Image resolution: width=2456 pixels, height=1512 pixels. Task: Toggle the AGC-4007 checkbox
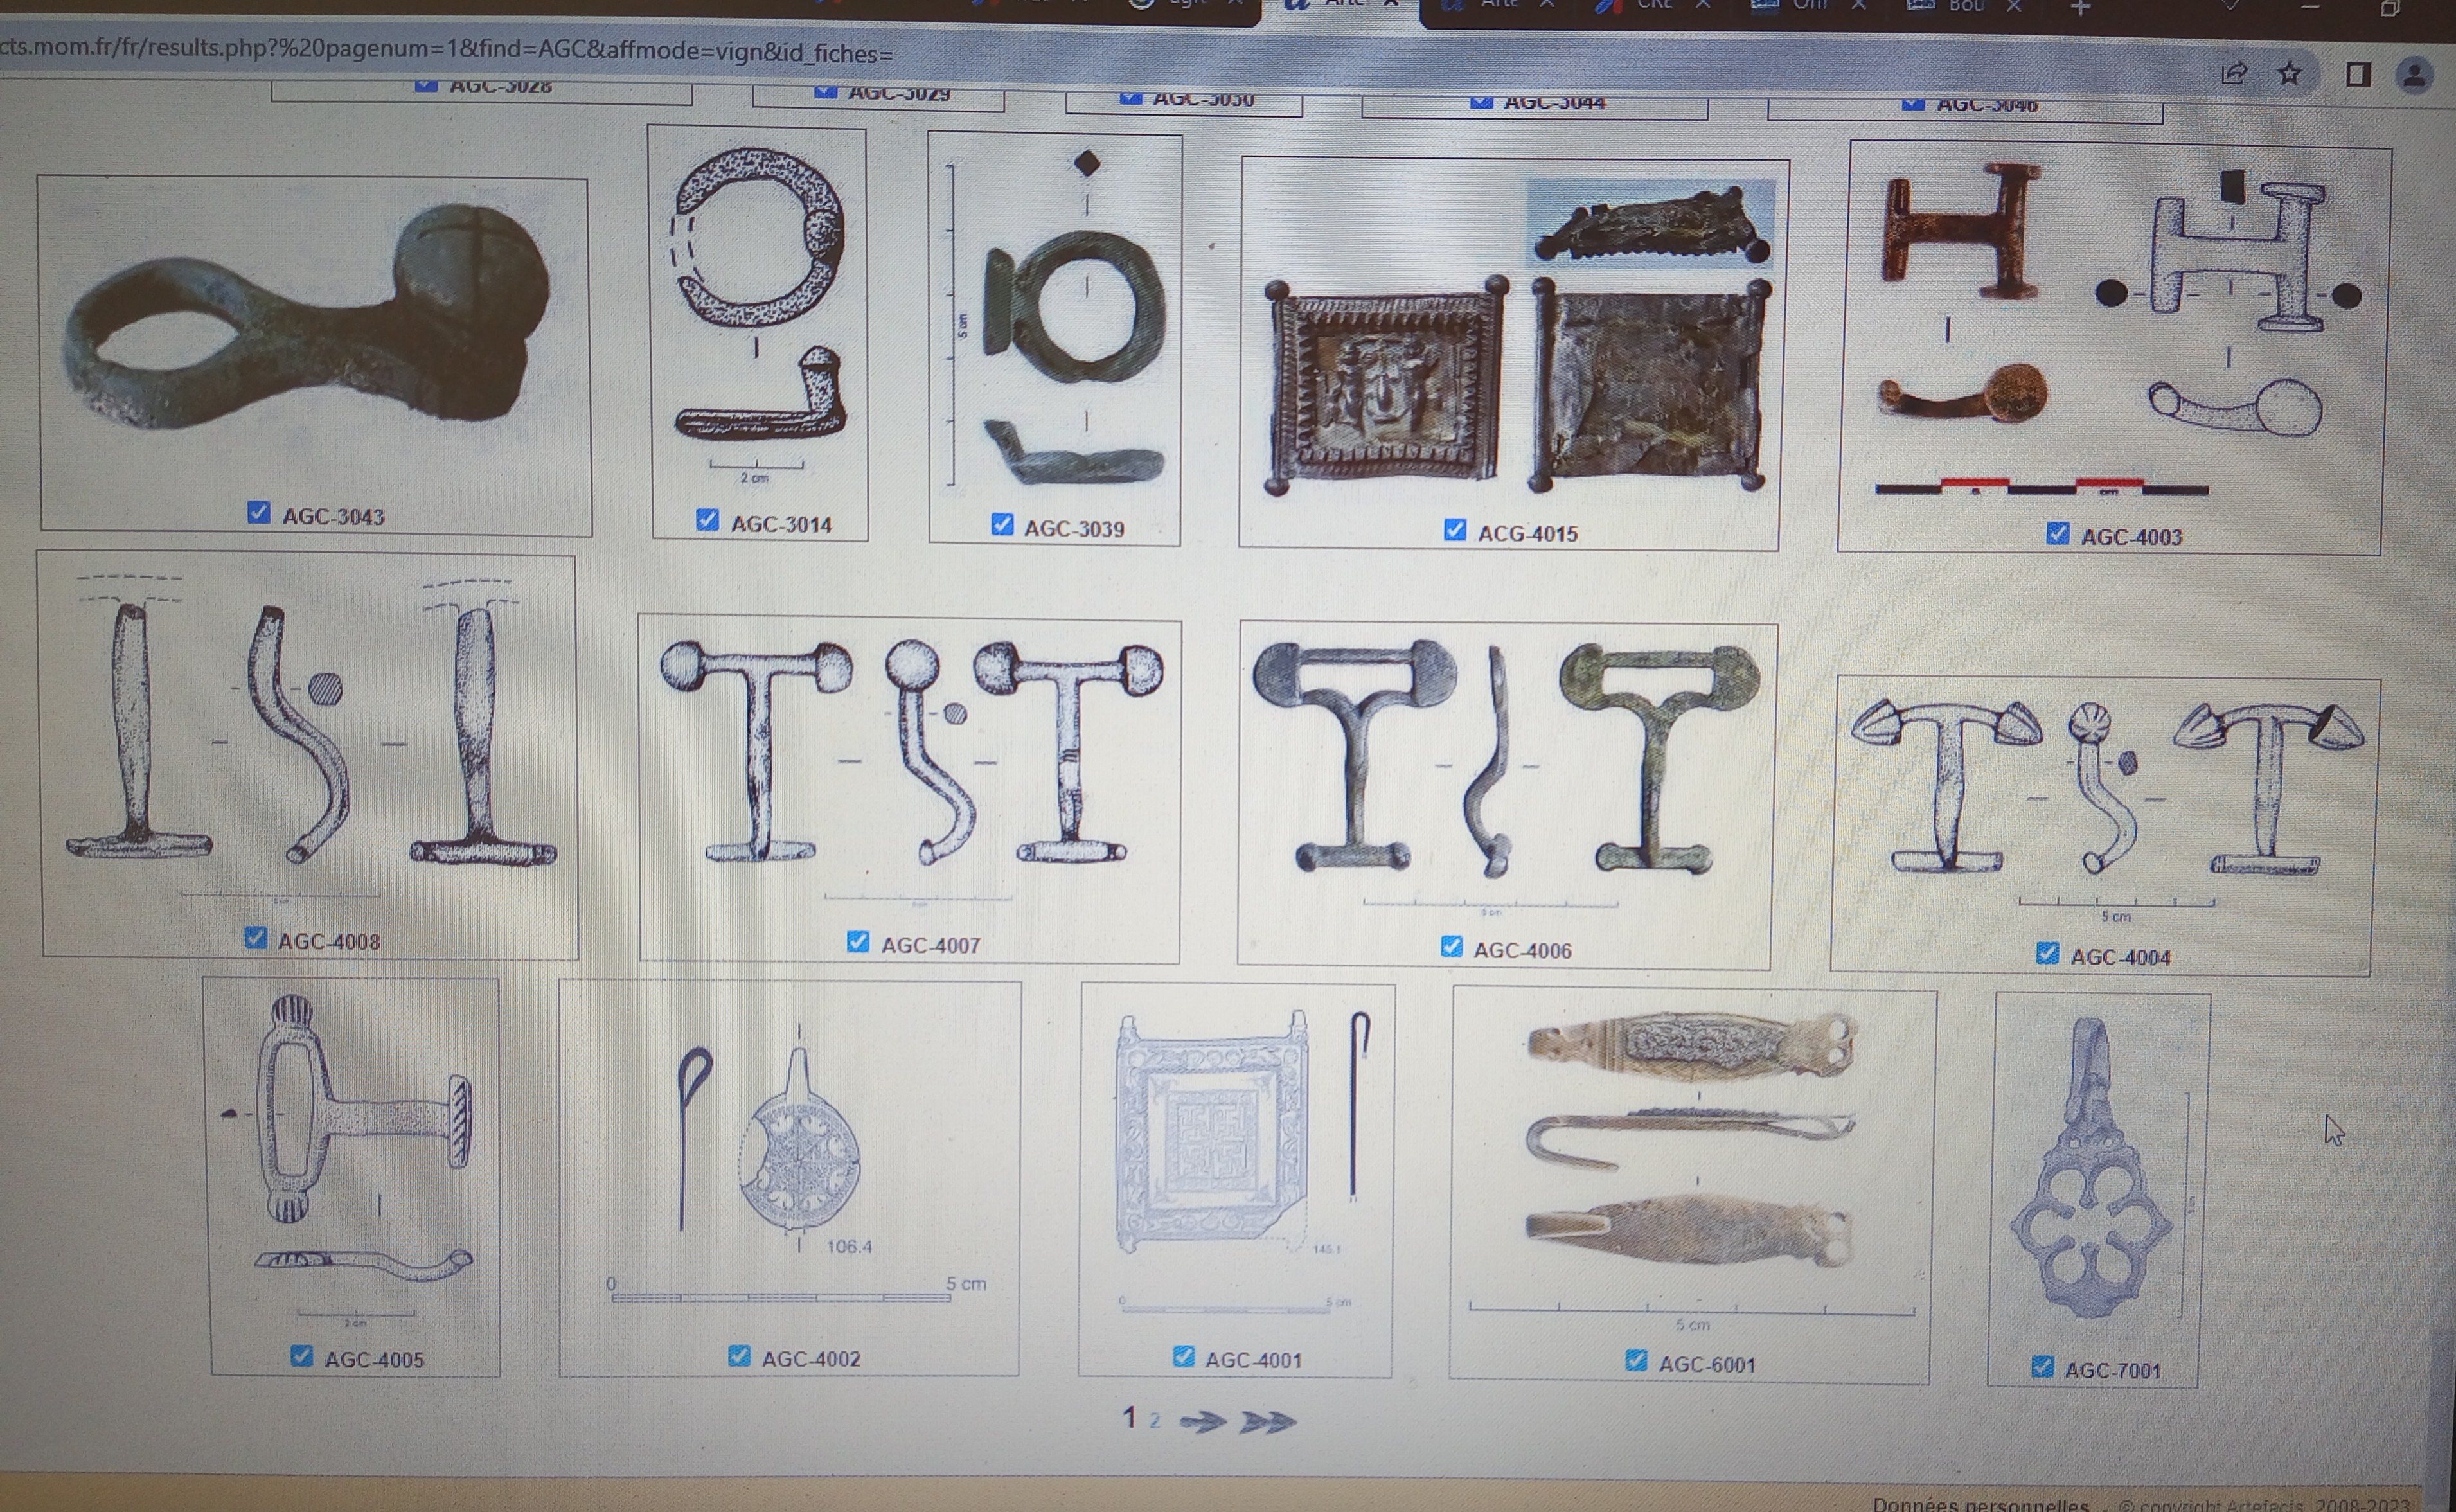pos(858,942)
